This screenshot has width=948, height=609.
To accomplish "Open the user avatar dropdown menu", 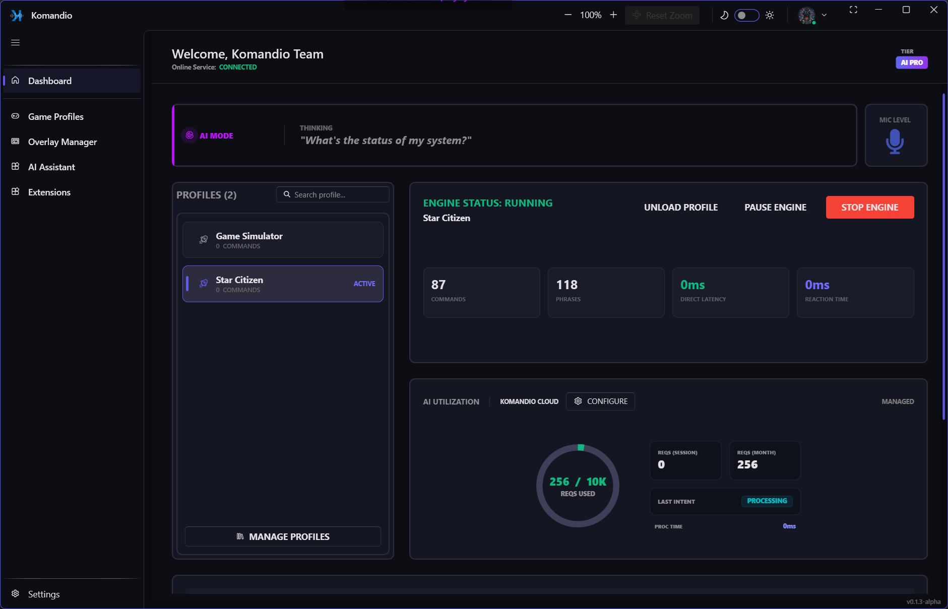I will coord(812,15).
